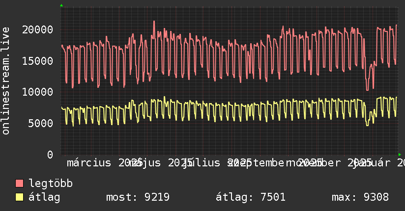Select the legtöbb legend label
The height and width of the screenshot is (211, 405).
click(51, 184)
